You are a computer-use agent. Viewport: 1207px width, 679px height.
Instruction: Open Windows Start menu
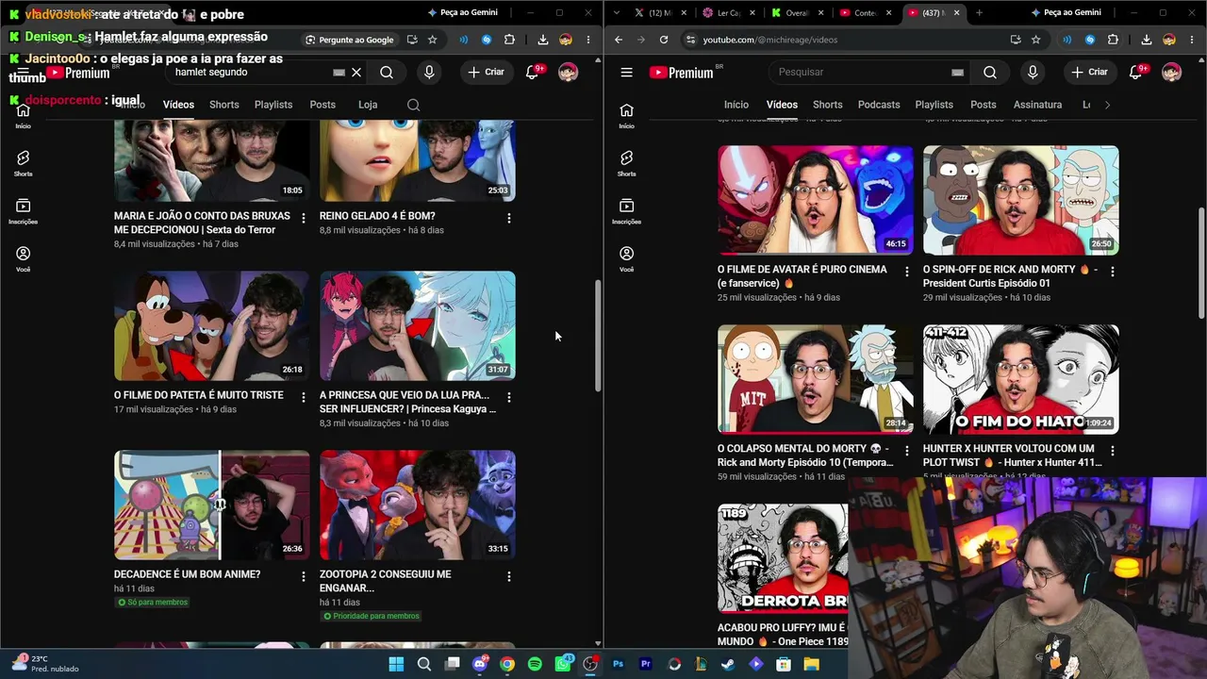click(397, 664)
